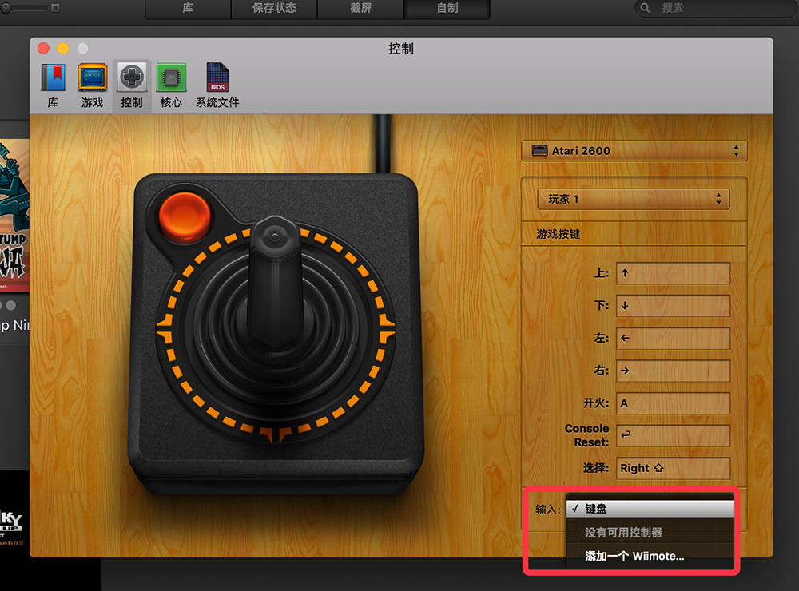Click the game cover thumbnail behind window

coord(14,215)
